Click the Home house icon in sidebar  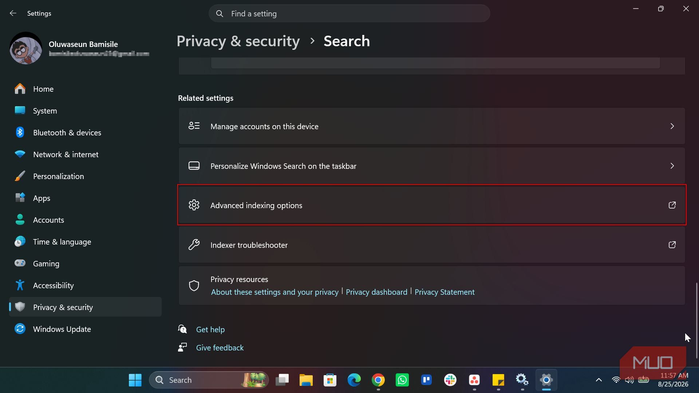coord(20,89)
